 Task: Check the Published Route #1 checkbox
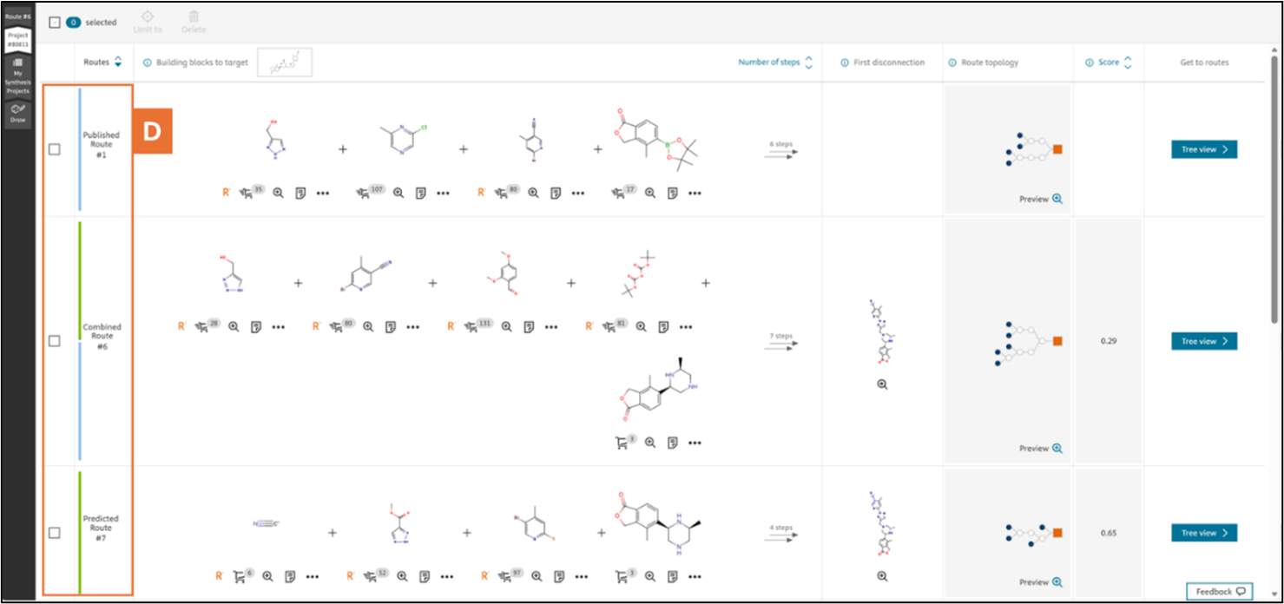(55, 149)
